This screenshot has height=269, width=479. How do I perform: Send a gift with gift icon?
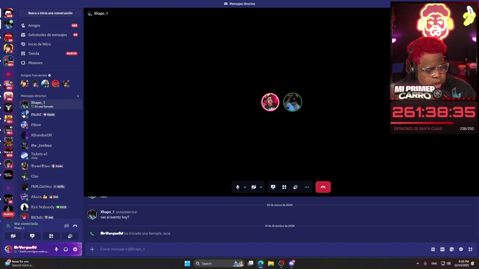pyautogui.click(x=433, y=249)
